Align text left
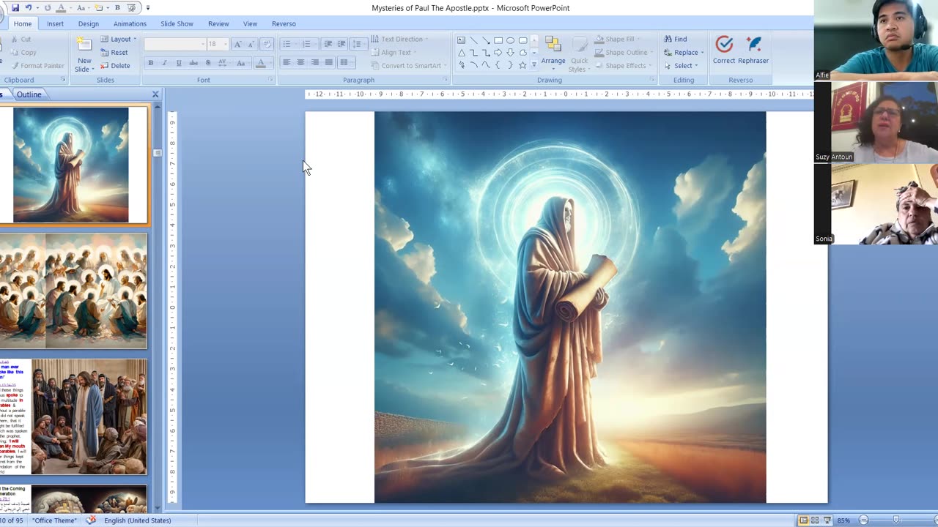This screenshot has width=938, height=527. pyautogui.click(x=287, y=63)
